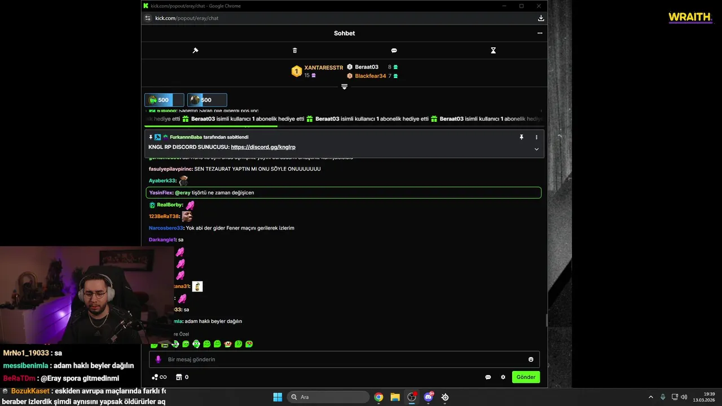Click the Gönder send button
Screen dimensions: 722x406
click(x=526, y=377)
